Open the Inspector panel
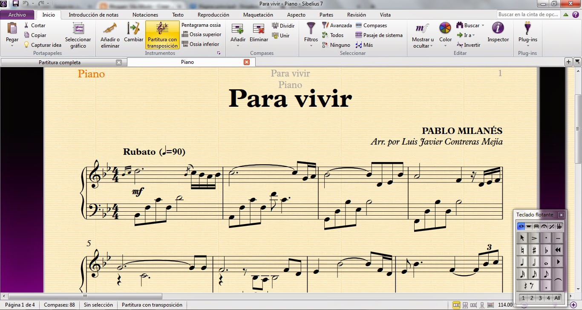The width and height of the screenshot is (582, 310). click(x=498, y=32)
